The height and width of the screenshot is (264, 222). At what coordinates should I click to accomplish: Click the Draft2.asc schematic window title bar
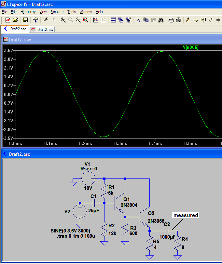(x=111, y=154)
